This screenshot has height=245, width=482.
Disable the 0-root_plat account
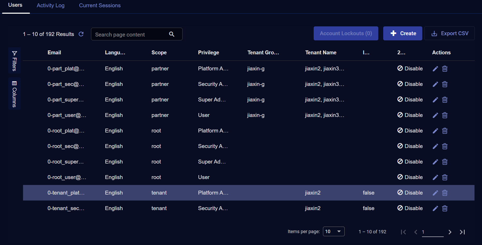click(x=410, y=131)
